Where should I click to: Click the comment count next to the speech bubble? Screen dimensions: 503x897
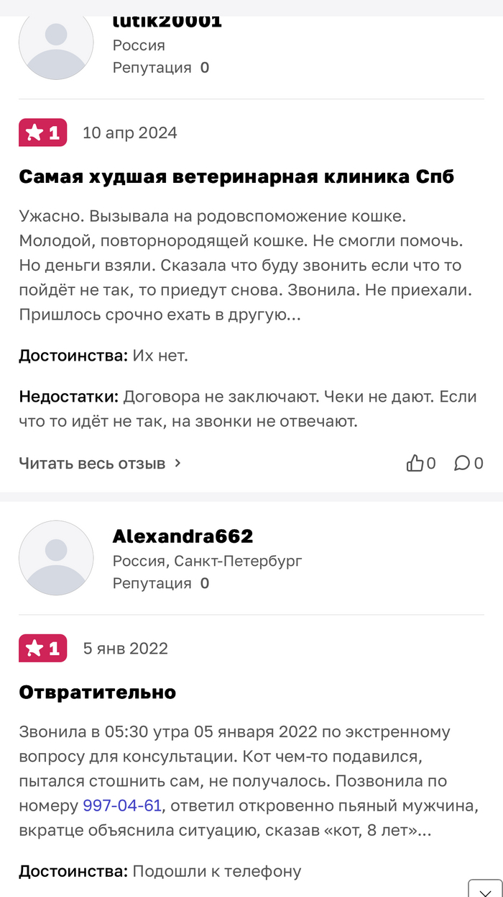tap(479, 464)
